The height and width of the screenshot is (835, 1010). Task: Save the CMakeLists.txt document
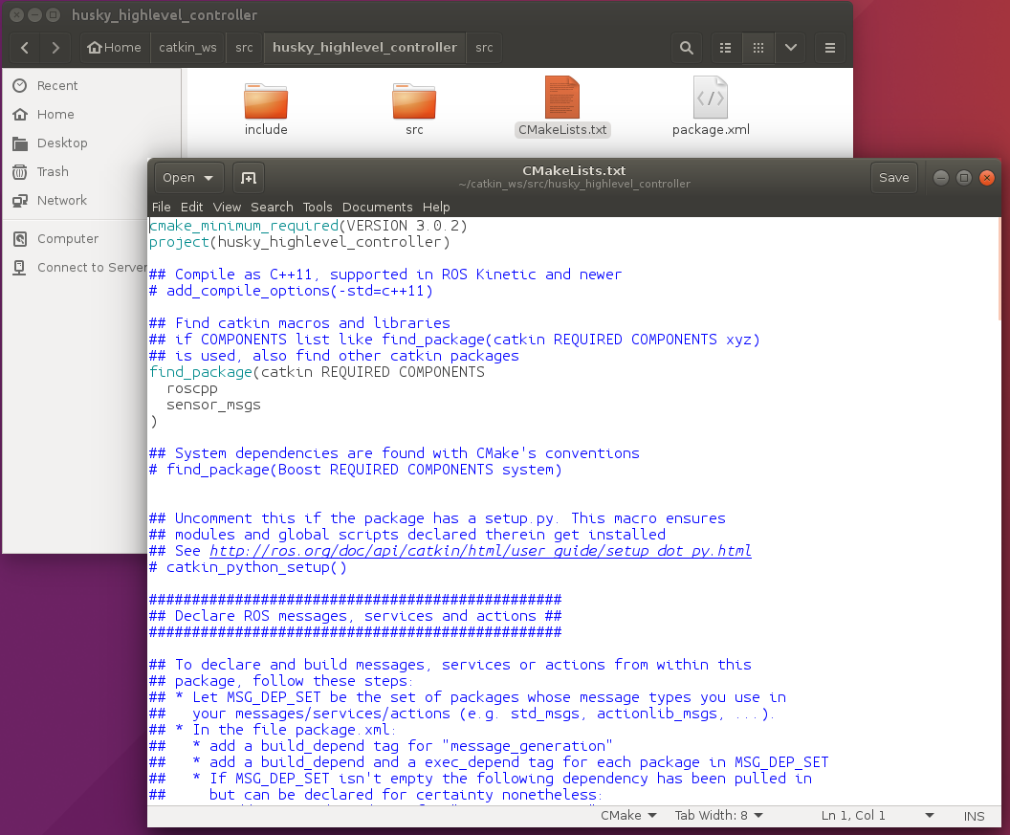(x=894, y=178)
